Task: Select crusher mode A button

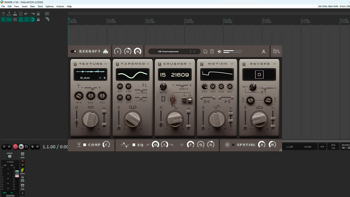Action: pyautogui.click(x=184, y=100)
